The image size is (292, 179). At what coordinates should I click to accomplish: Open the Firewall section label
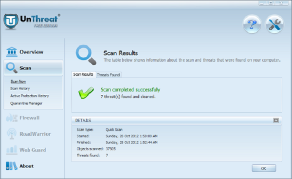pyautogui.click(x=30, y=118)
